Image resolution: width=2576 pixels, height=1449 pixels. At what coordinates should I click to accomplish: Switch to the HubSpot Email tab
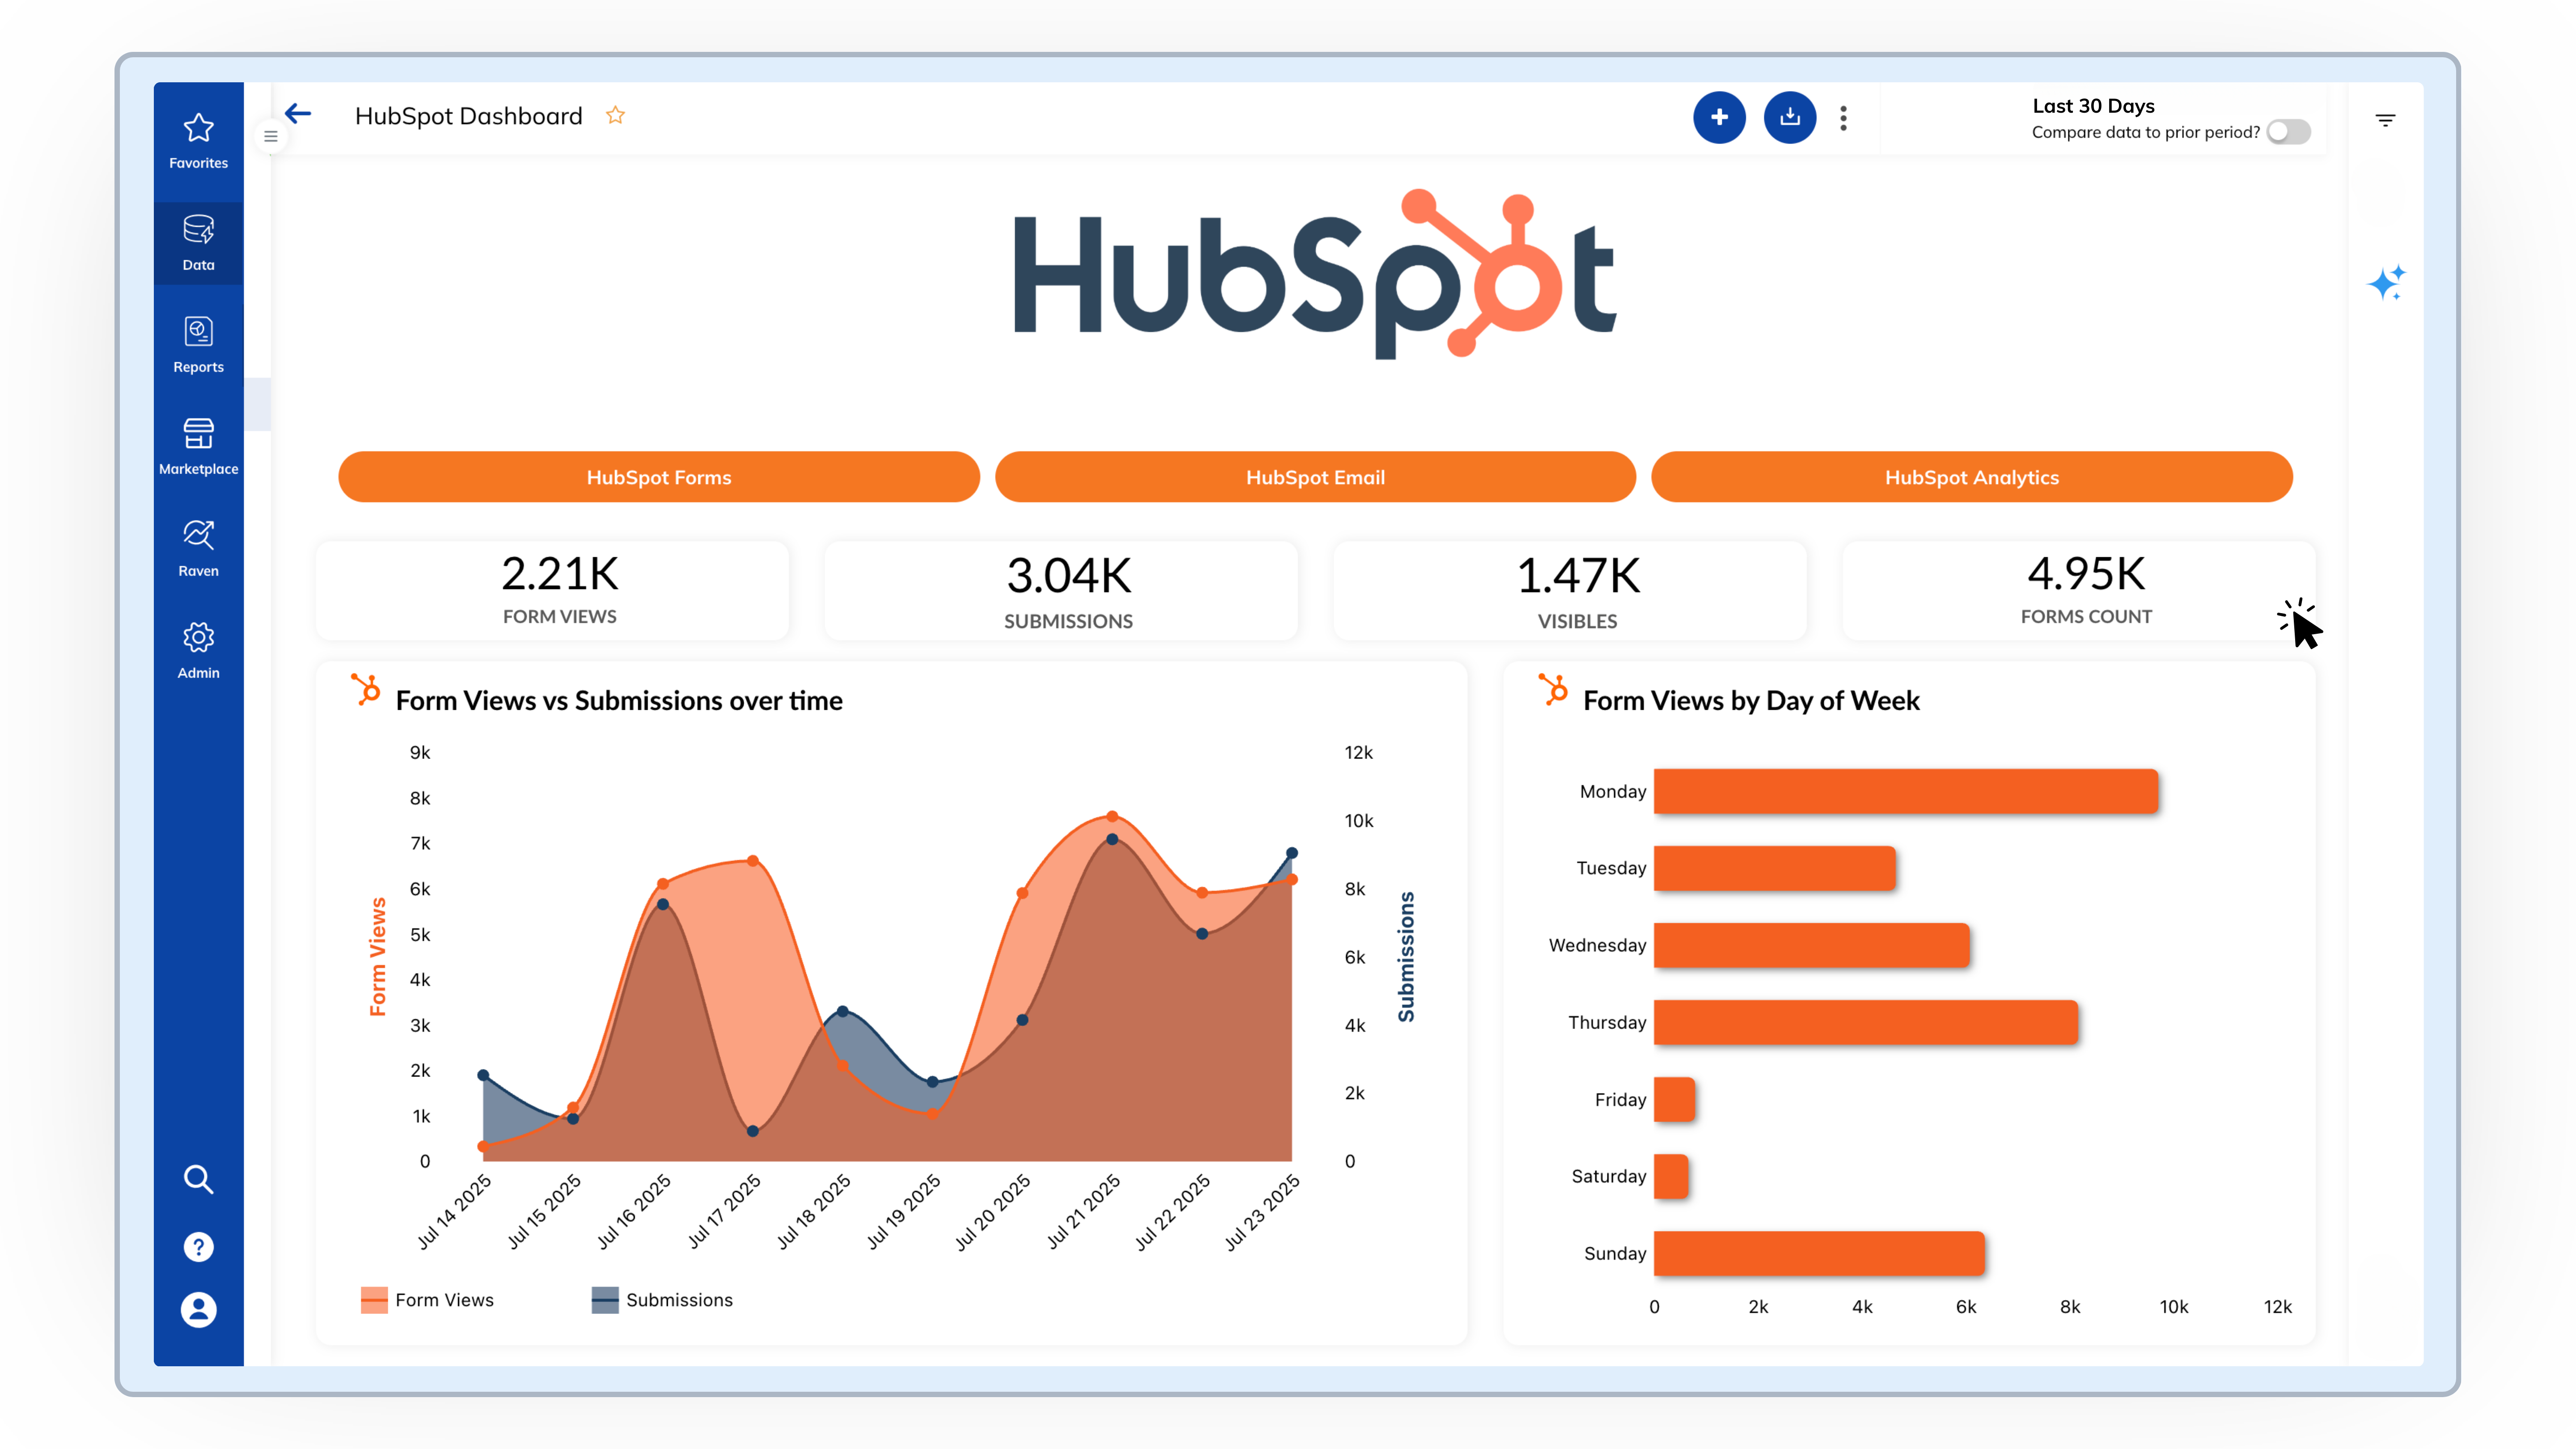click(x=1314, y=477)
